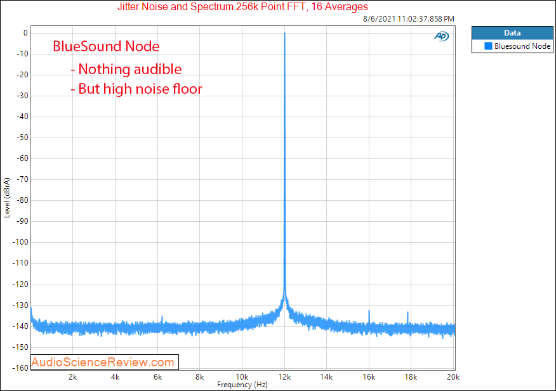Image resolution: width=556 pixels, height=391 pixels.
Task: Select the 'Bluesound Node' legend label
Action: [522, 46]
